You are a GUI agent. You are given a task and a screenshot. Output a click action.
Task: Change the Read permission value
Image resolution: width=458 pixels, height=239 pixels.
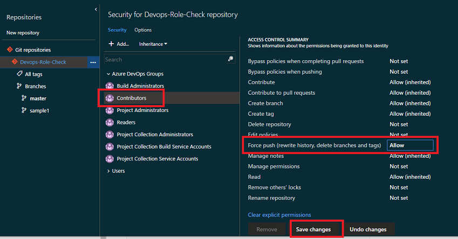410,177
